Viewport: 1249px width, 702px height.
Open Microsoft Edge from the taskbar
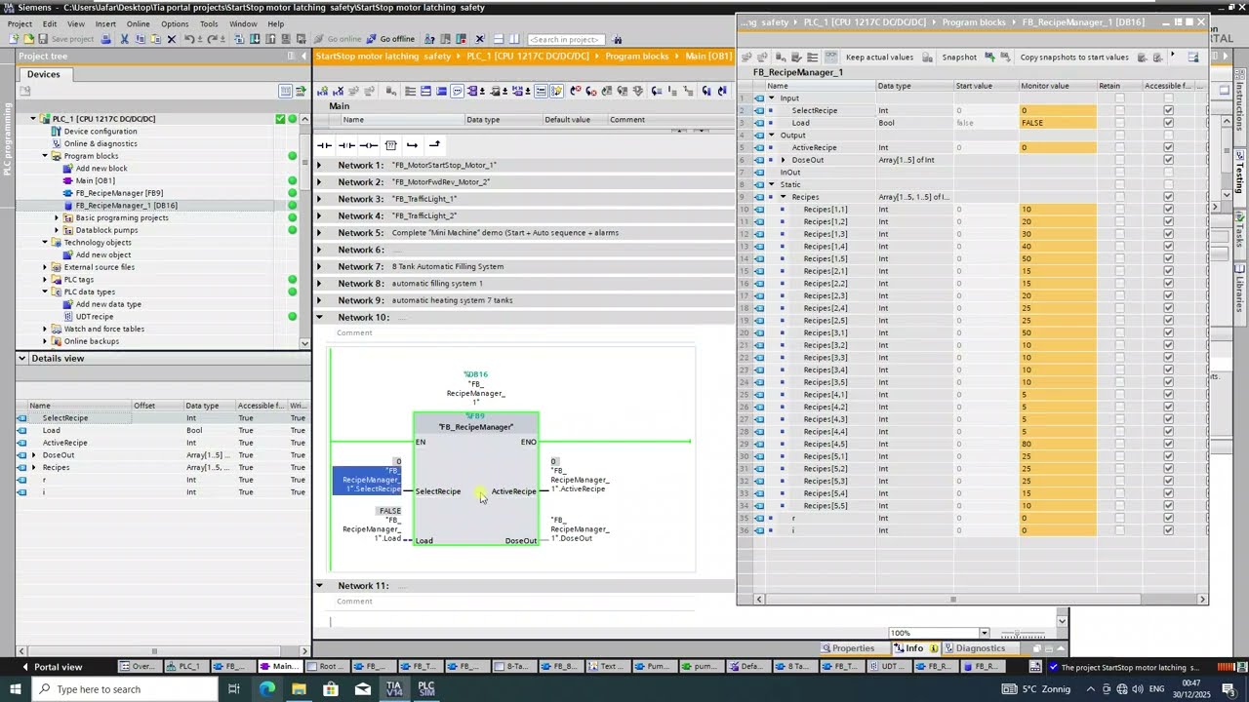[267, 689]
